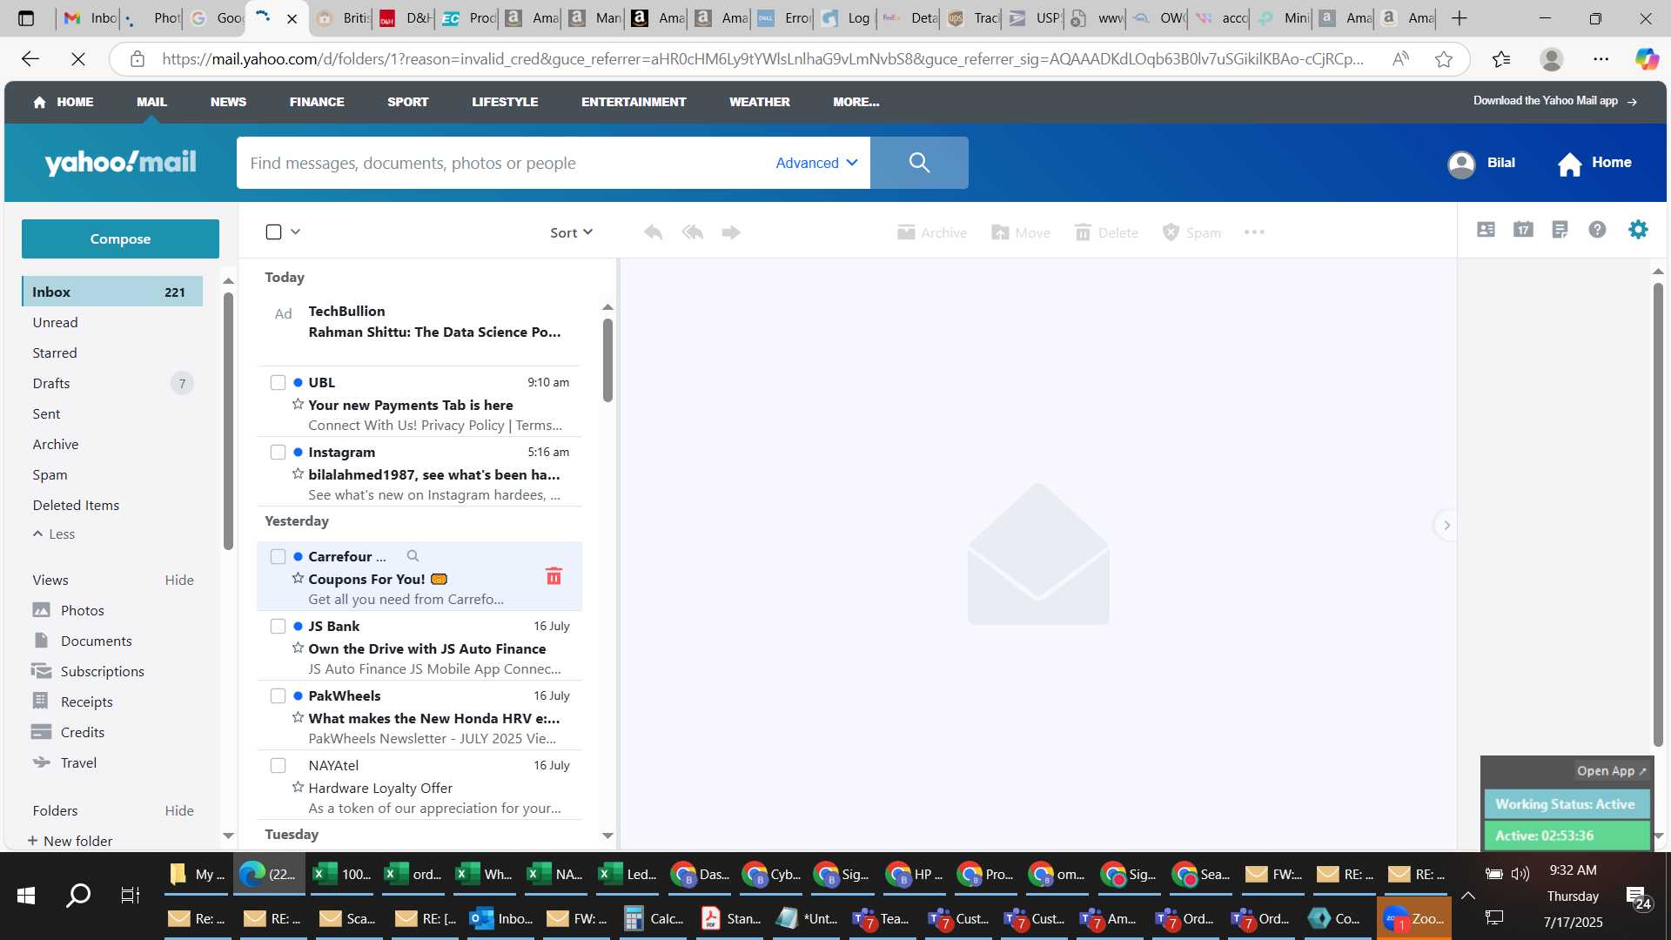Image resolution: width=1671 pixels, height=940 pixels.
Task: Open the Subscriptions view
Action: 88,671
